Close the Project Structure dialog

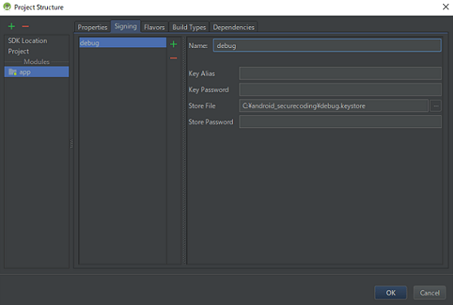[x=446, y=6]
